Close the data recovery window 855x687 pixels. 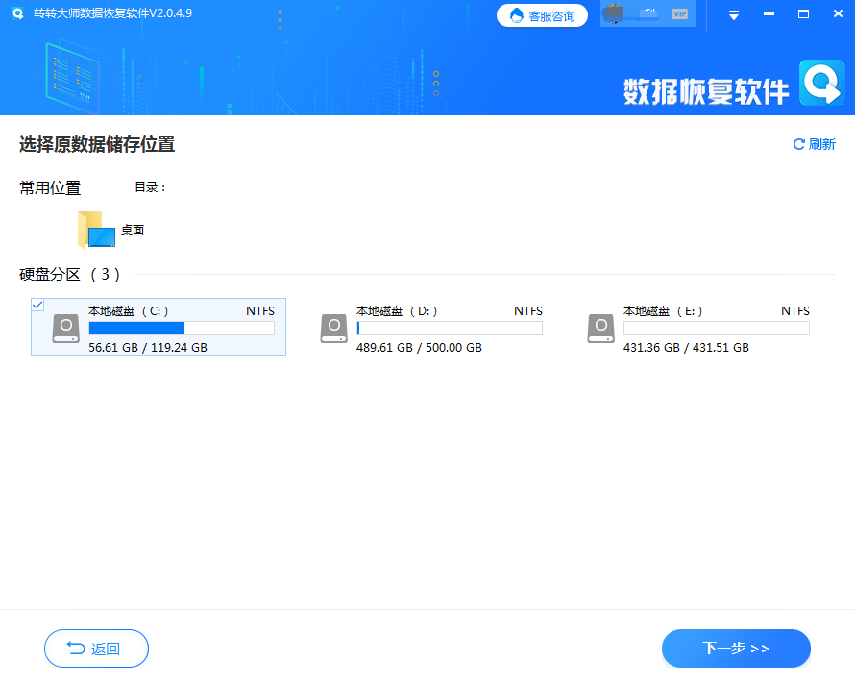click(x=838, y=13)
